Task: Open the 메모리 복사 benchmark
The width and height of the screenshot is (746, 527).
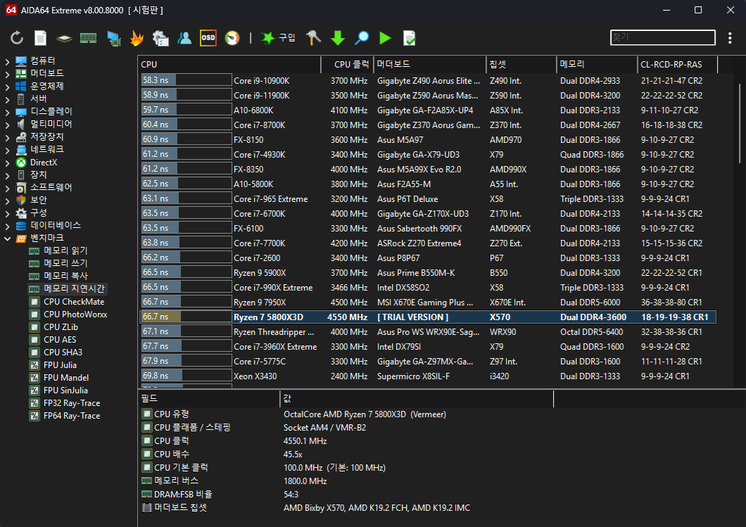Action: pos(65,276)
